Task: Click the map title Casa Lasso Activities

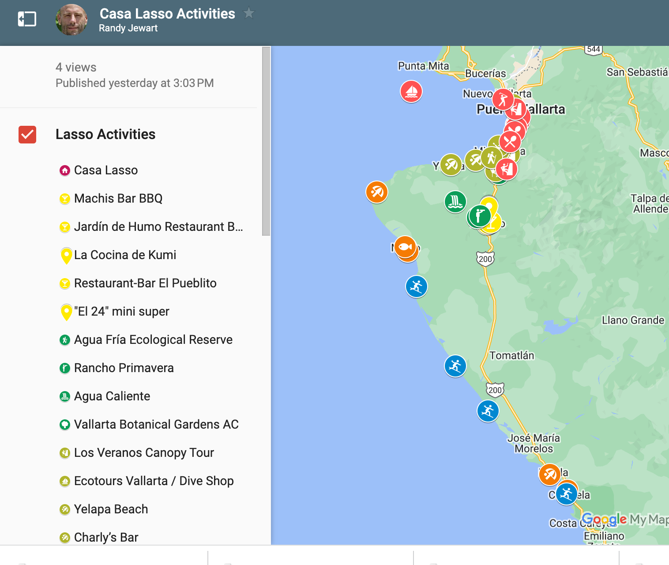Action: (167, 14)
